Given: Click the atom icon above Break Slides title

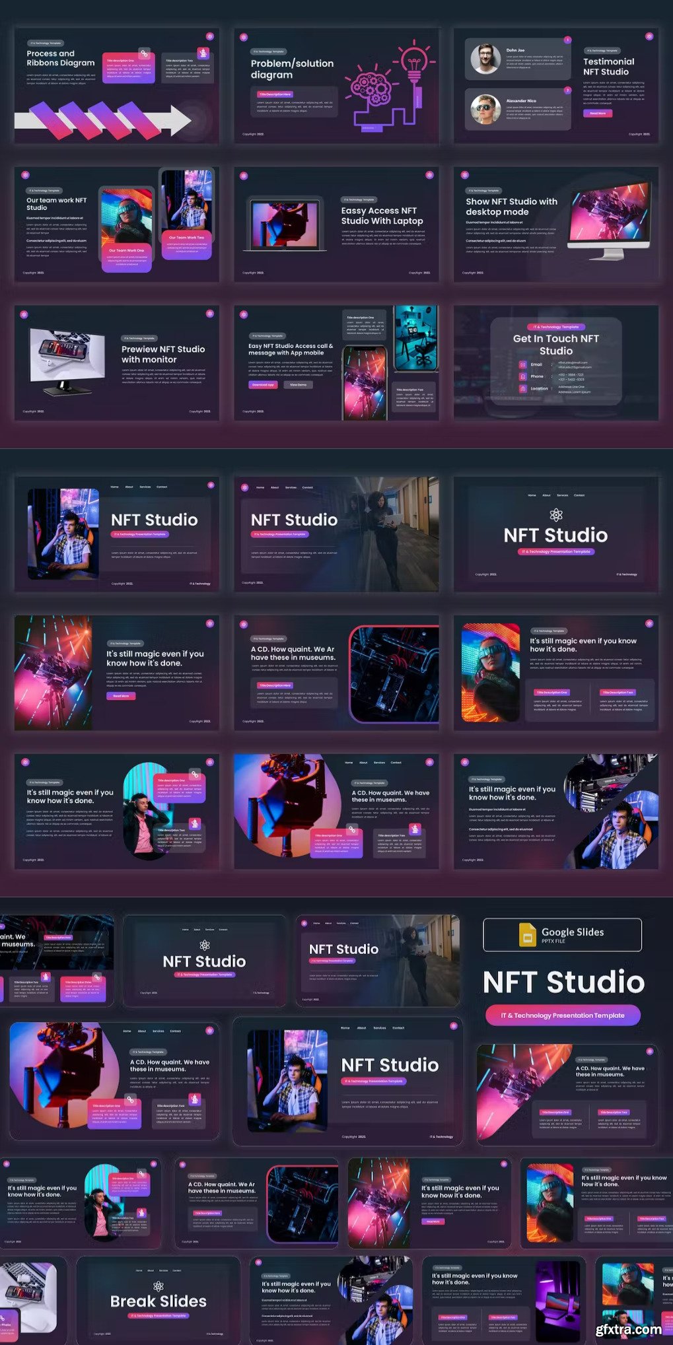Looking at the screenshot, I should coord(159,1286).
